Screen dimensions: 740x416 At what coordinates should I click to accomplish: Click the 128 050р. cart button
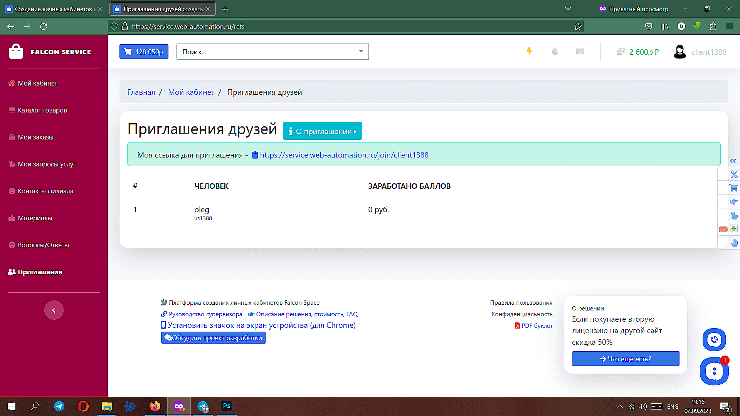point(144,52)
